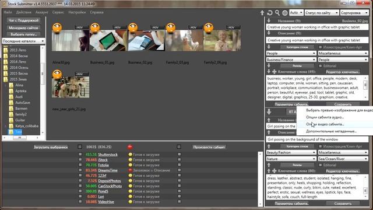Open the Auto dropdown

click(x=296, y=13)
